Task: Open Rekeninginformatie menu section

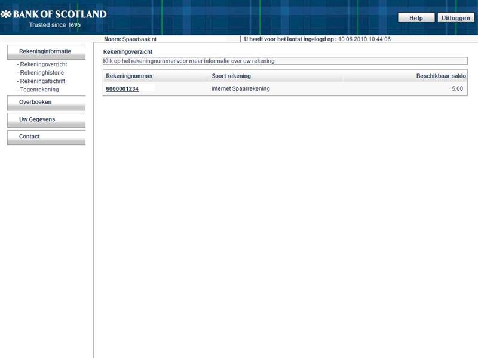Action: click(47, 52)
